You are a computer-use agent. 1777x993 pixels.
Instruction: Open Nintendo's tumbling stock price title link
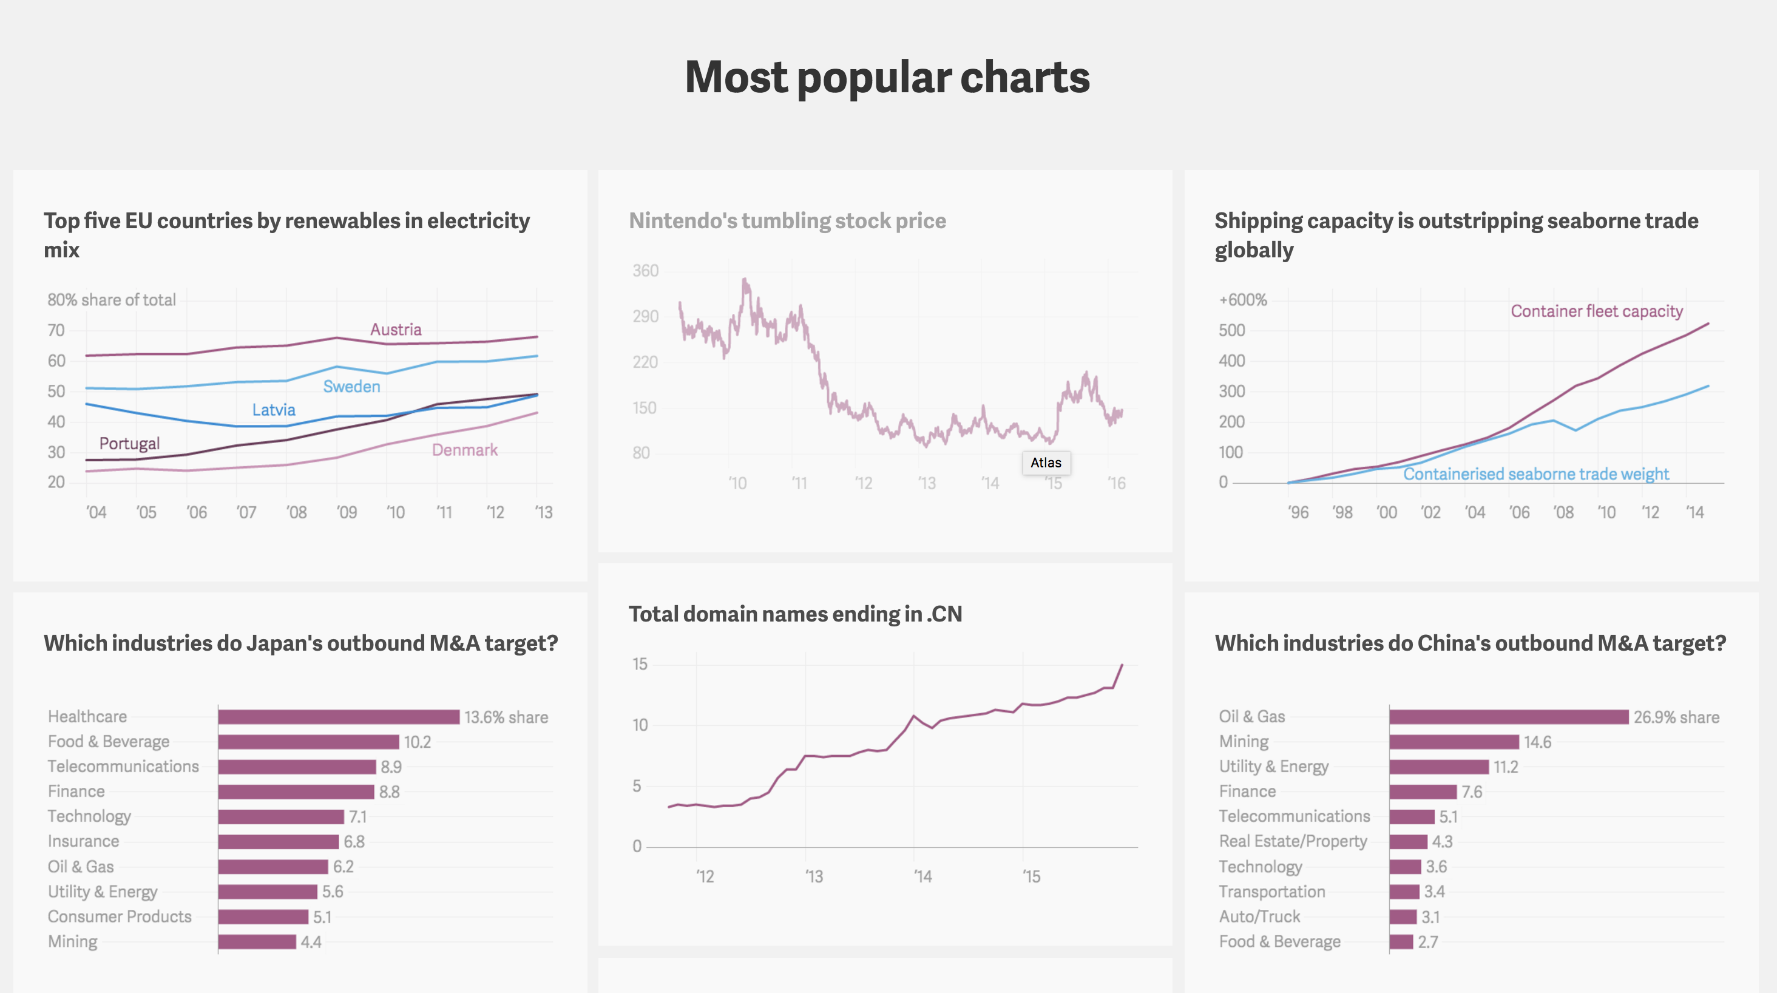pyautogui.click(x=787, y=221)
